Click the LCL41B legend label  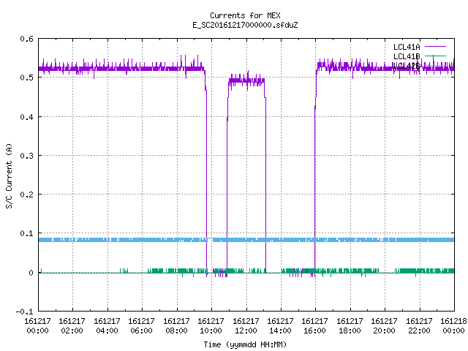click(x=407, y=56)
